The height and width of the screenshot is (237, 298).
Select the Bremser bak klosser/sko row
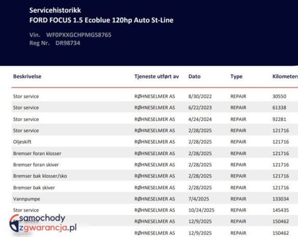coord(155,176)
